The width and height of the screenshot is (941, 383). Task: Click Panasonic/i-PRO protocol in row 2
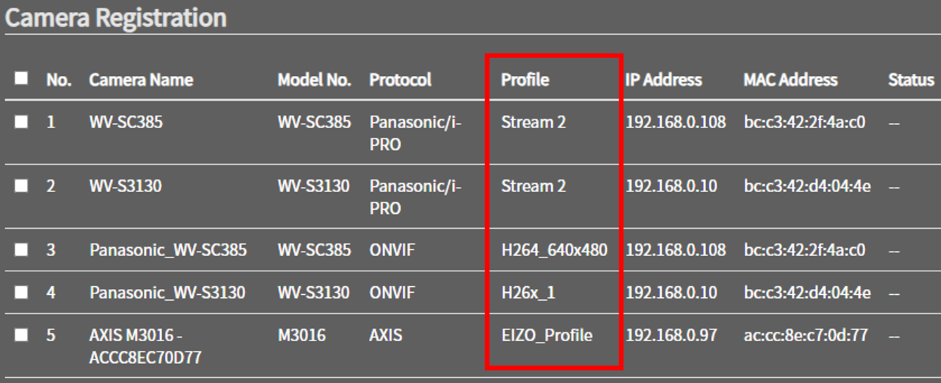point(415,197)
